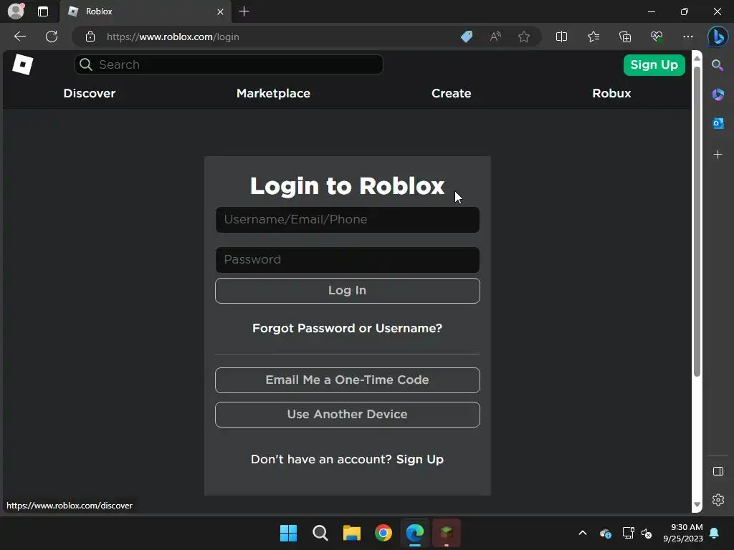Click Email Me a One-Time Code
734x550 pixels.
[x=348, y=380]
